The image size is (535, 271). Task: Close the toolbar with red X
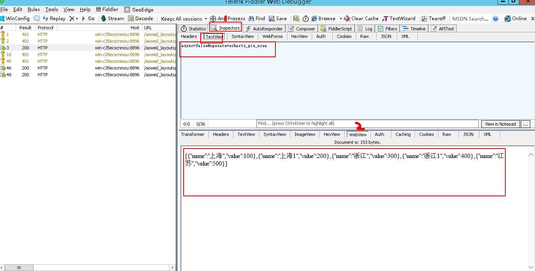[532, 19]
